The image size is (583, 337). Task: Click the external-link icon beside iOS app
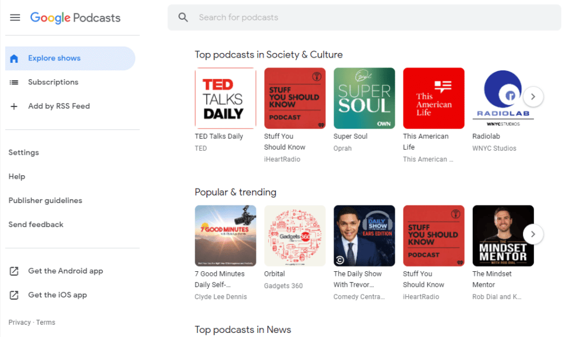click(14, 295)
